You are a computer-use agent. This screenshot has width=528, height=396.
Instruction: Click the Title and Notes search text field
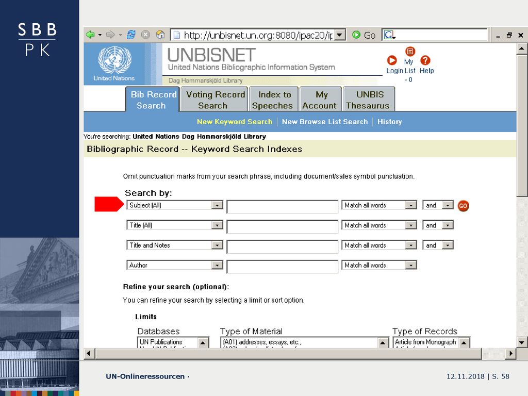click(282, 246)
